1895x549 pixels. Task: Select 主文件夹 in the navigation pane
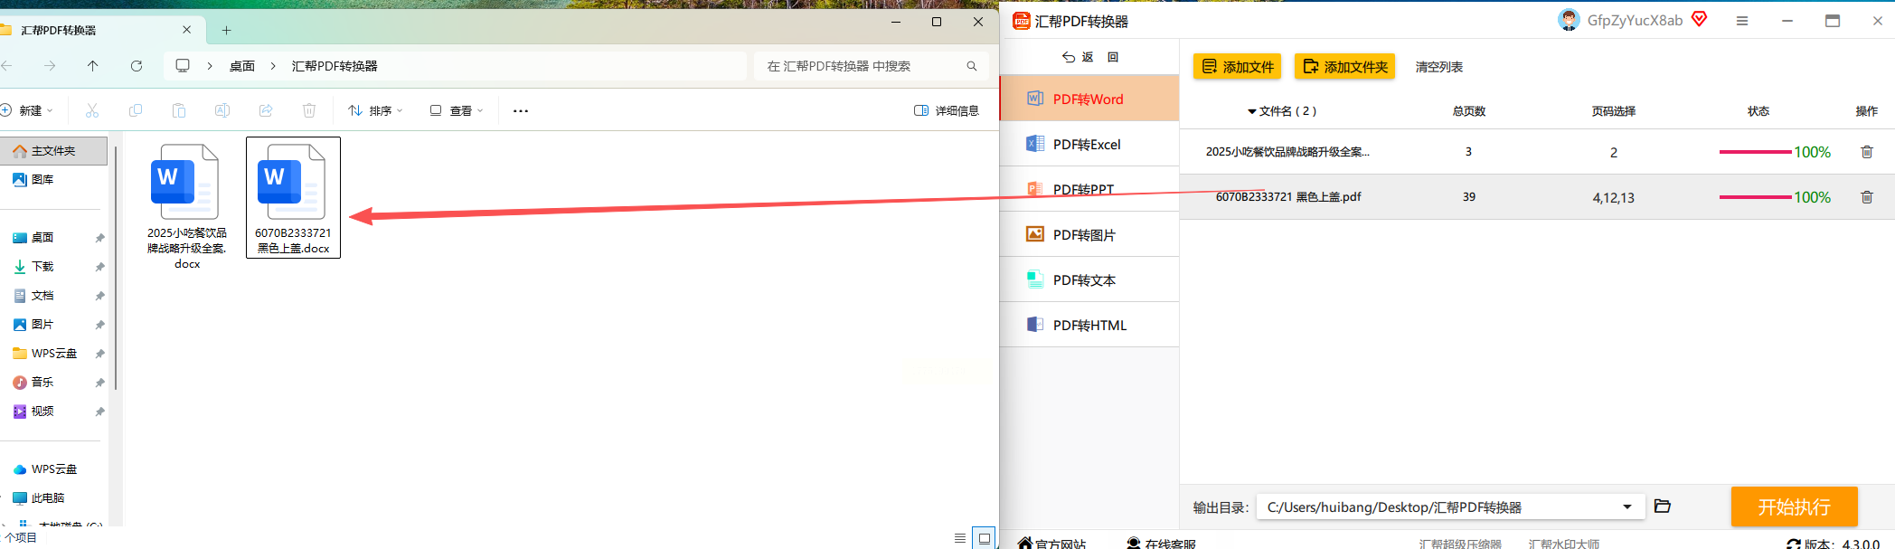coord(53,151)
